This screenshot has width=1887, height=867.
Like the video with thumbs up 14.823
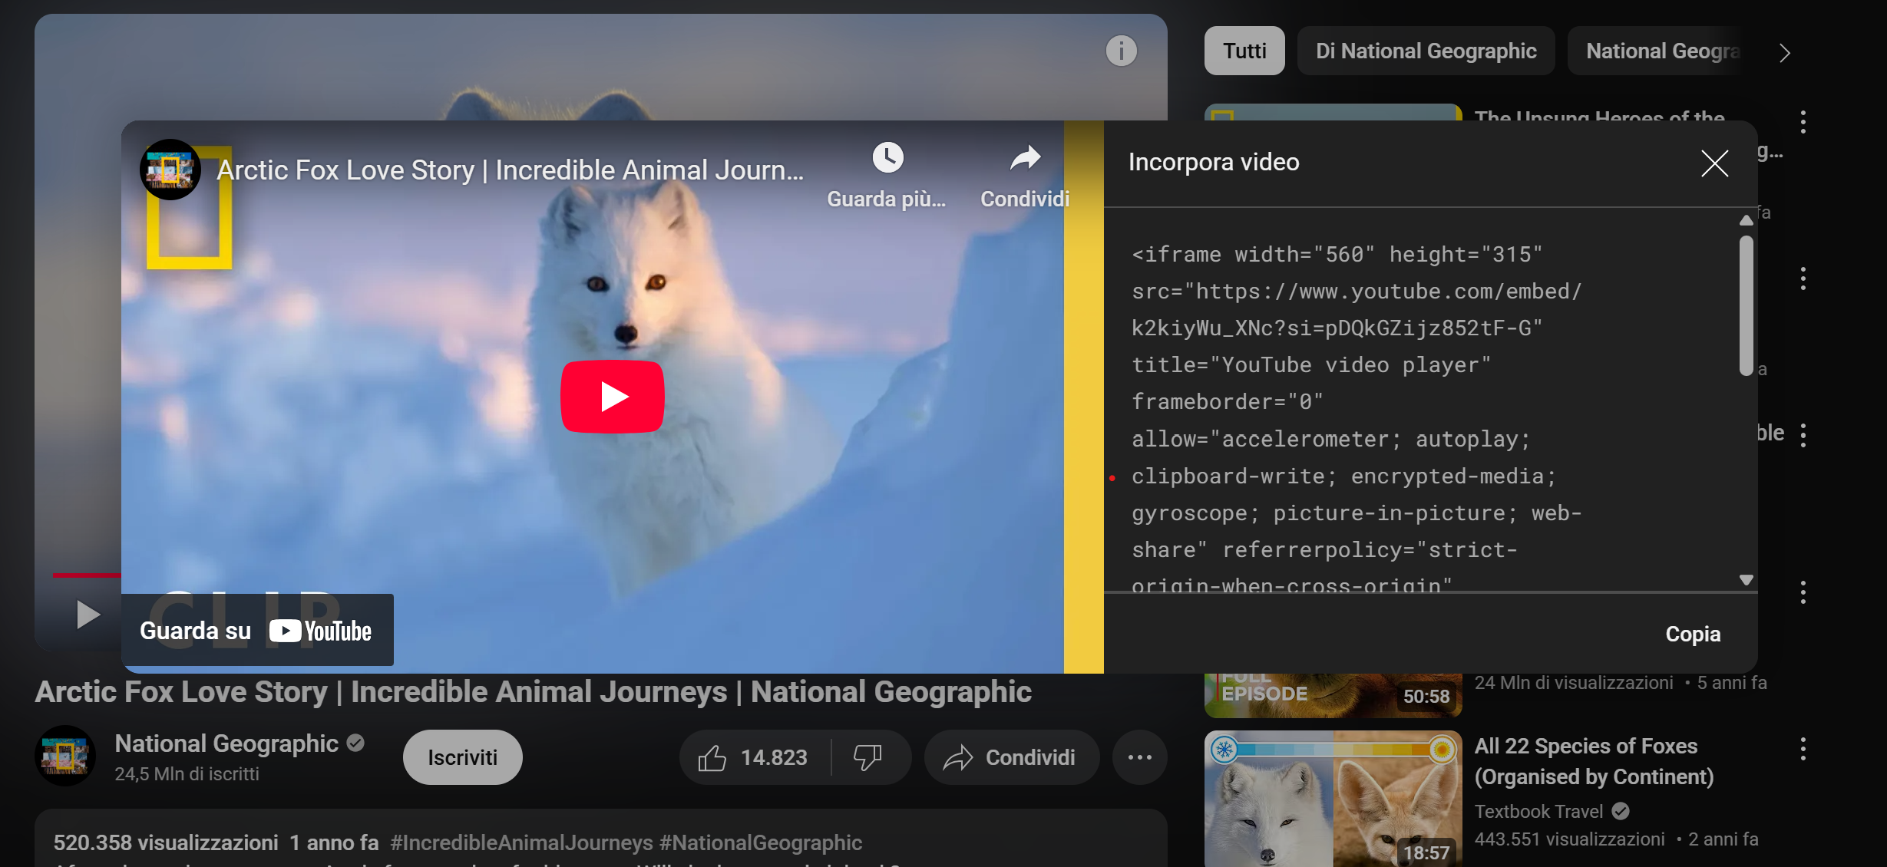coord(754,757)
